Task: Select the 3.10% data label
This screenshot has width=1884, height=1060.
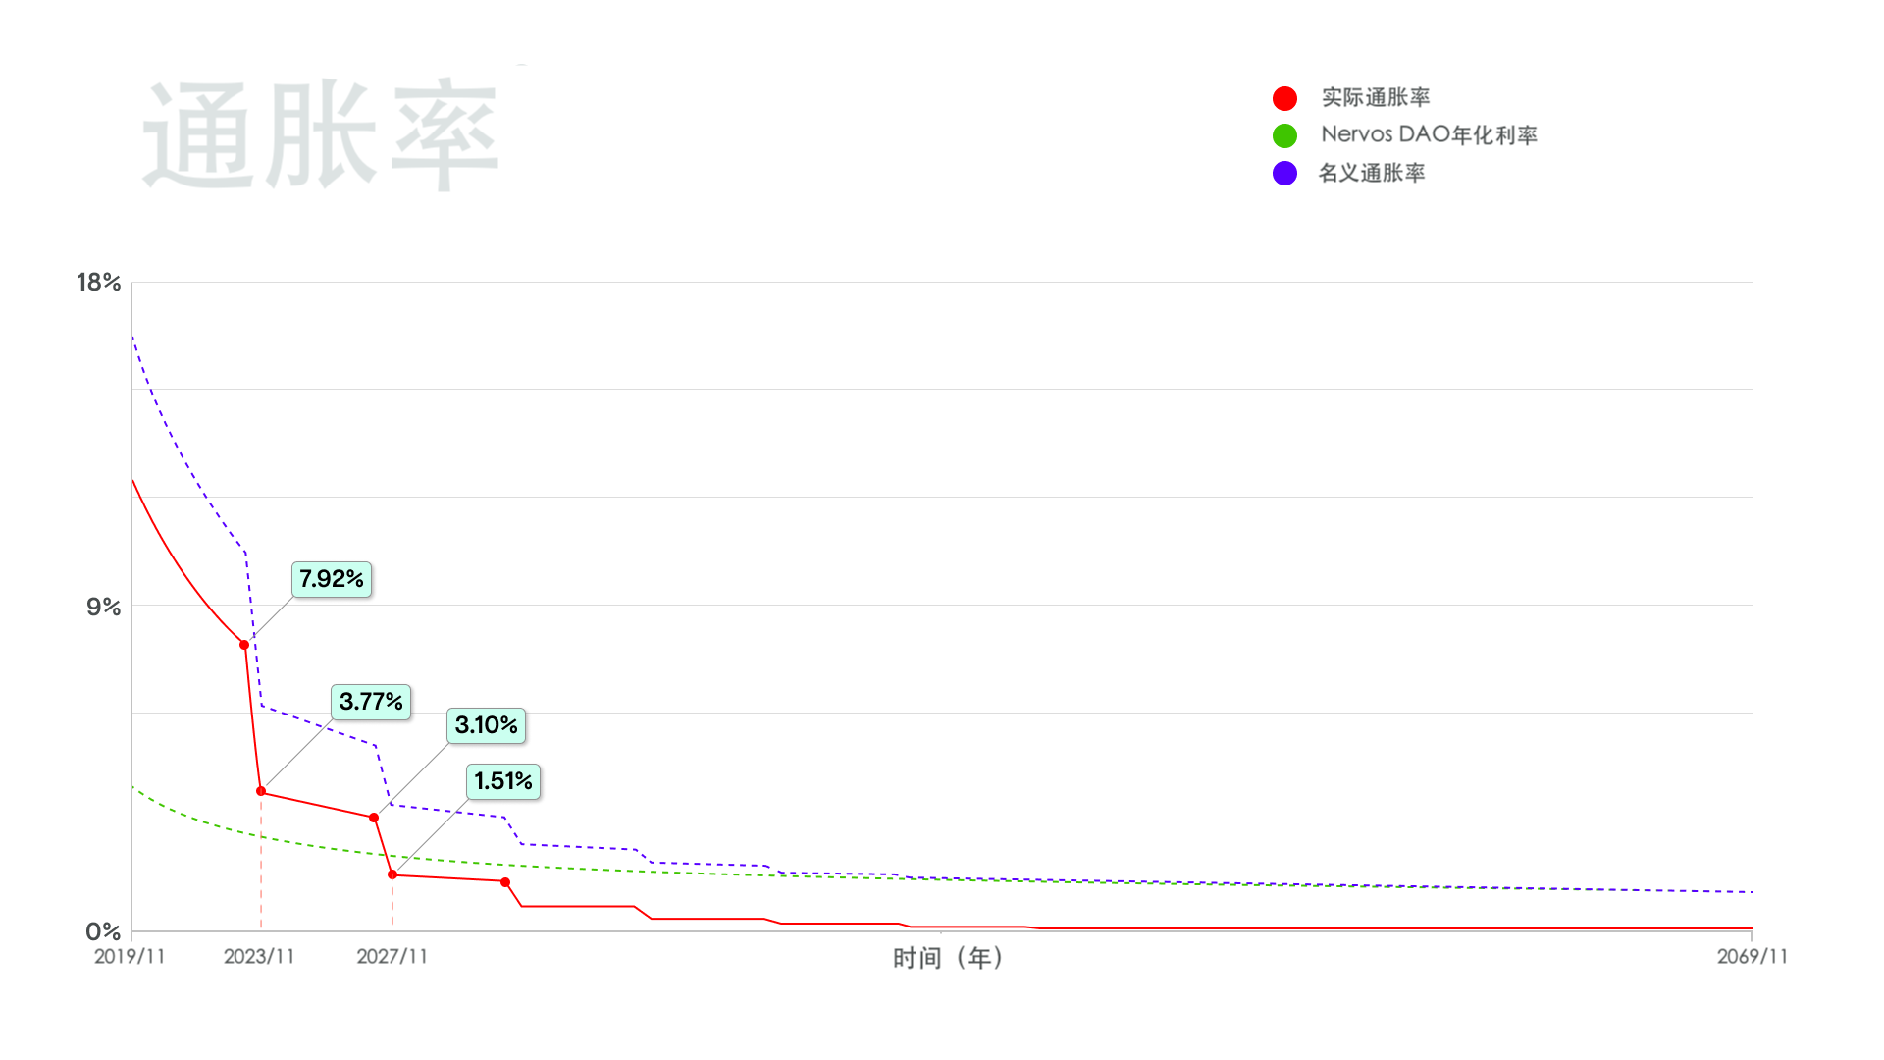Action: tap(486, 725)
